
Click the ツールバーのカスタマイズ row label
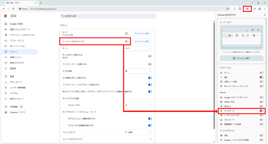click(73, 42)
